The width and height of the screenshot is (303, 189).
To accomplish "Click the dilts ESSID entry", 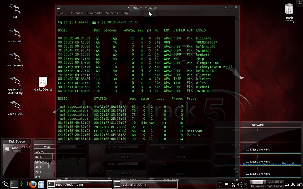I will pyautogui.click(x=201, y=83).
